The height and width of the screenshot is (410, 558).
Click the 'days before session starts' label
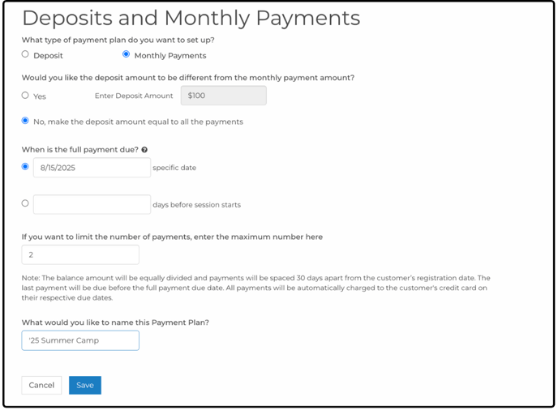click(x=197, y=205)
